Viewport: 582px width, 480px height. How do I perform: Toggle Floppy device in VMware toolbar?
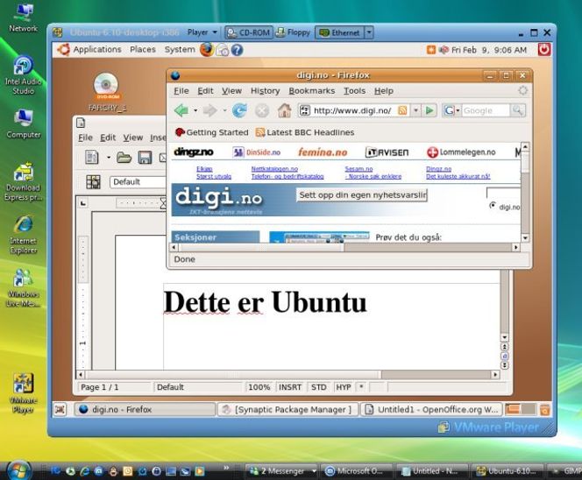294,32
